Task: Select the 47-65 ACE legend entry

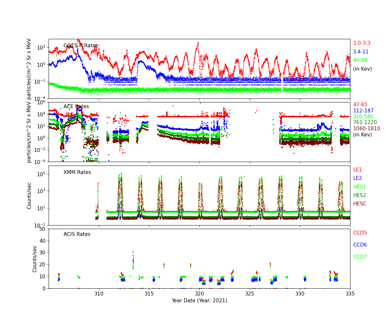Action: pos(360,105)
